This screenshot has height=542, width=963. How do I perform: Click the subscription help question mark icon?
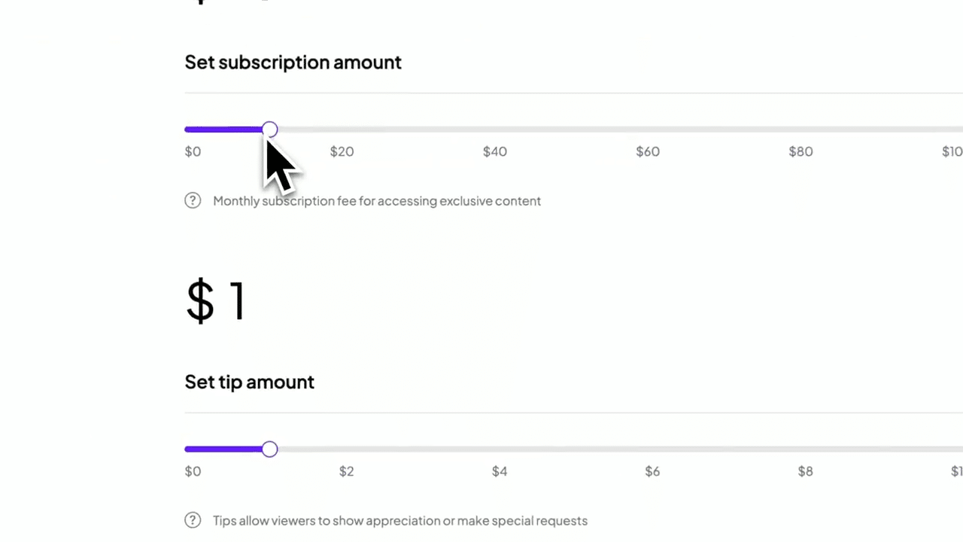193,200
